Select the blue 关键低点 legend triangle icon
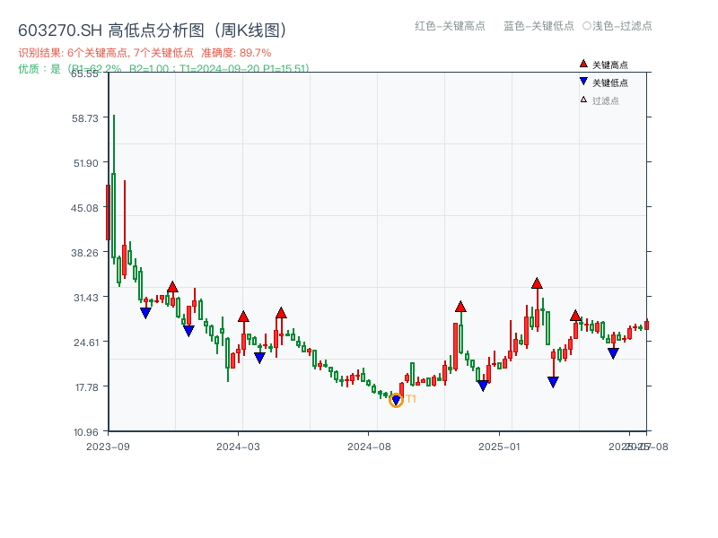Screen dimensions: 718x538 point(583,79)
